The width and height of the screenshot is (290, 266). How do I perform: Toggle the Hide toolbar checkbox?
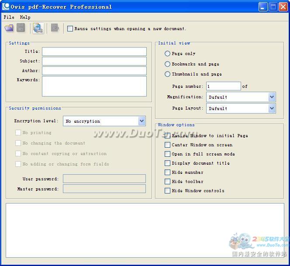167,181
